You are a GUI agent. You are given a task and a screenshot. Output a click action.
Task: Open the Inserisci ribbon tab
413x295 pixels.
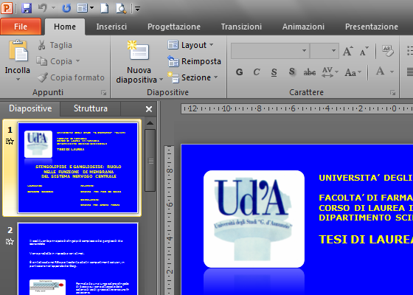point(111,27)
